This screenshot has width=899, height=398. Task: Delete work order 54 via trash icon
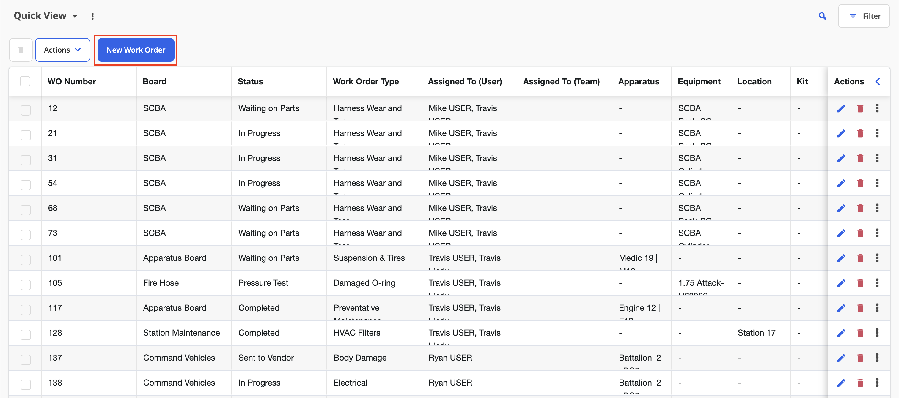860,183
